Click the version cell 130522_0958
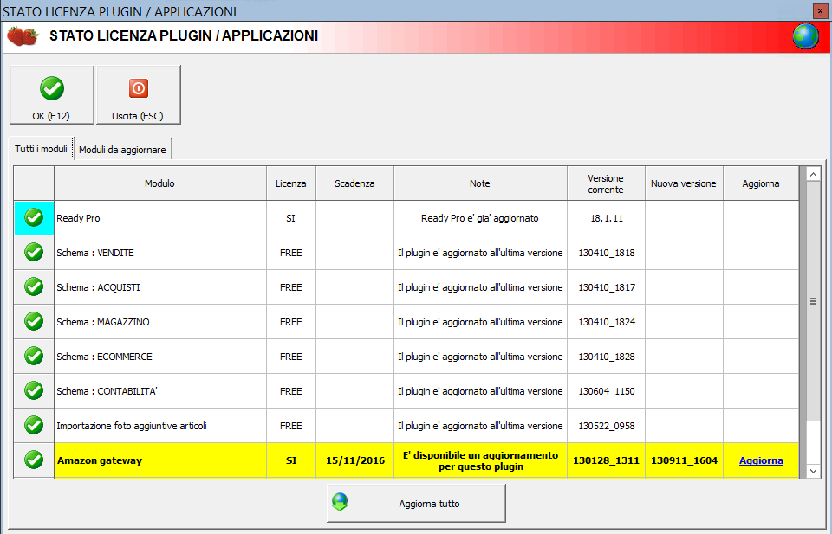 point(607,426)
